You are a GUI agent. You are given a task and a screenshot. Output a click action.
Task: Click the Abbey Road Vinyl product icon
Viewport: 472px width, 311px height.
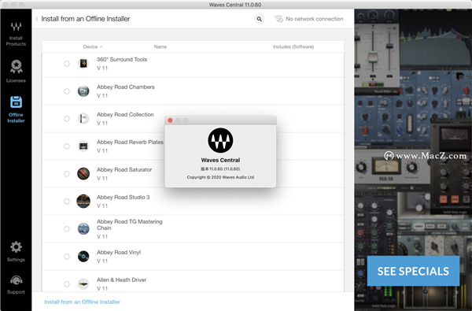tap(83, 257)
